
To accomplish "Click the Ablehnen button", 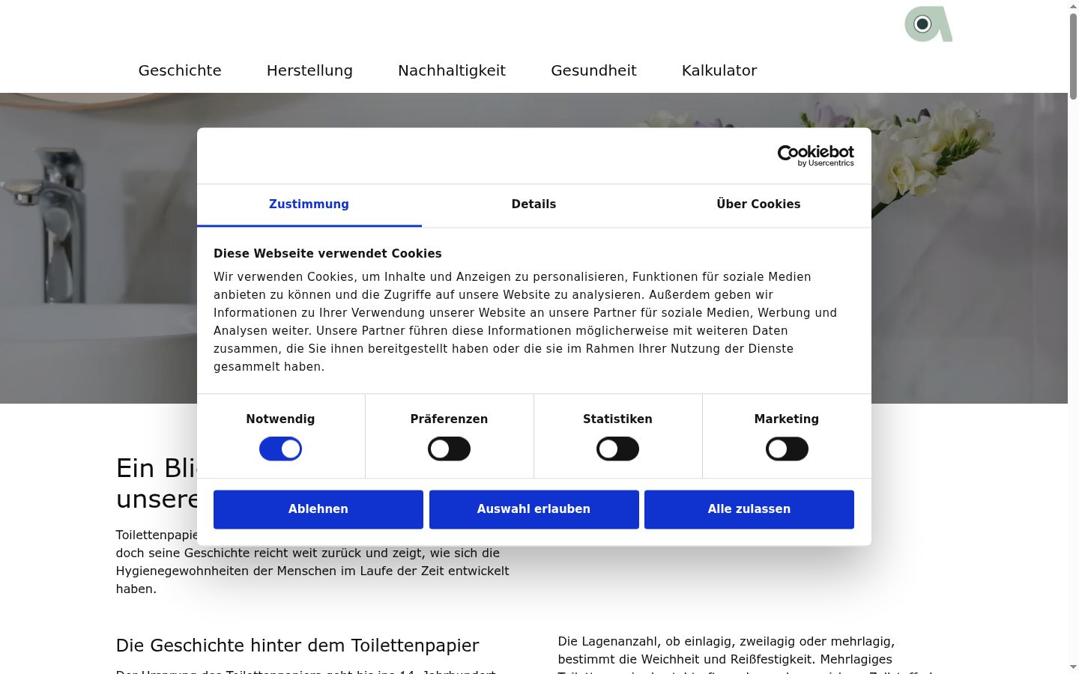I will [x=318, y=509].
